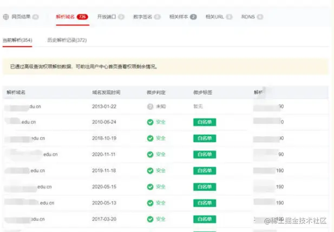Screen dimensions: 334x232
Task: Select the 当前解析(354) sub-tab
Action: [x=17, y=40]
